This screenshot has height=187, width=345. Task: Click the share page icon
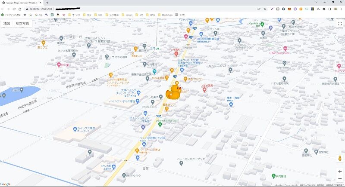click(x=259, y=9)
